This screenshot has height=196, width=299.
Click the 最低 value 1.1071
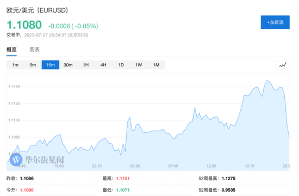click(x=123, y=190)
